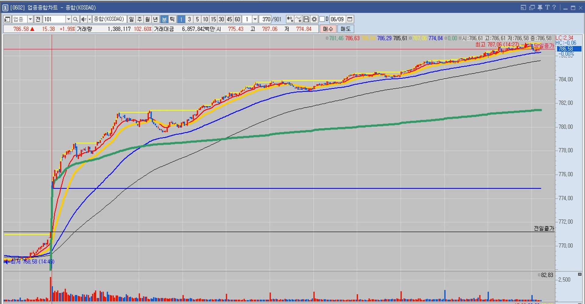Click the speaker sound icon in toolbar
This screenshot has height=304, width=585.
click(x=83, y=19)
